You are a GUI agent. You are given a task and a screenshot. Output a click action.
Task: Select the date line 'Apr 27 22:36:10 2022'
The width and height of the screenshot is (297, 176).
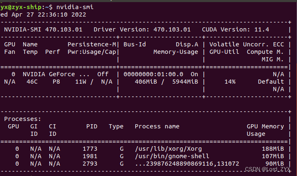pyautogui.click(x=49, y=14)
